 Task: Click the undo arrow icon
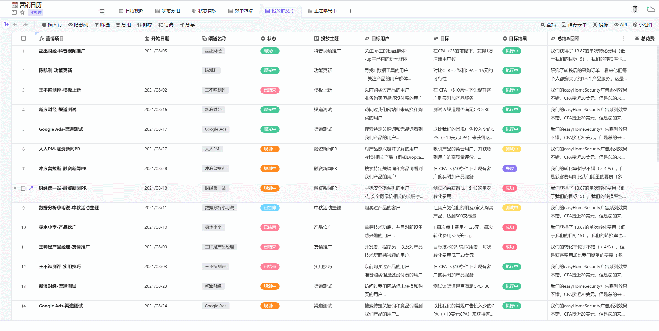(15, 25)
